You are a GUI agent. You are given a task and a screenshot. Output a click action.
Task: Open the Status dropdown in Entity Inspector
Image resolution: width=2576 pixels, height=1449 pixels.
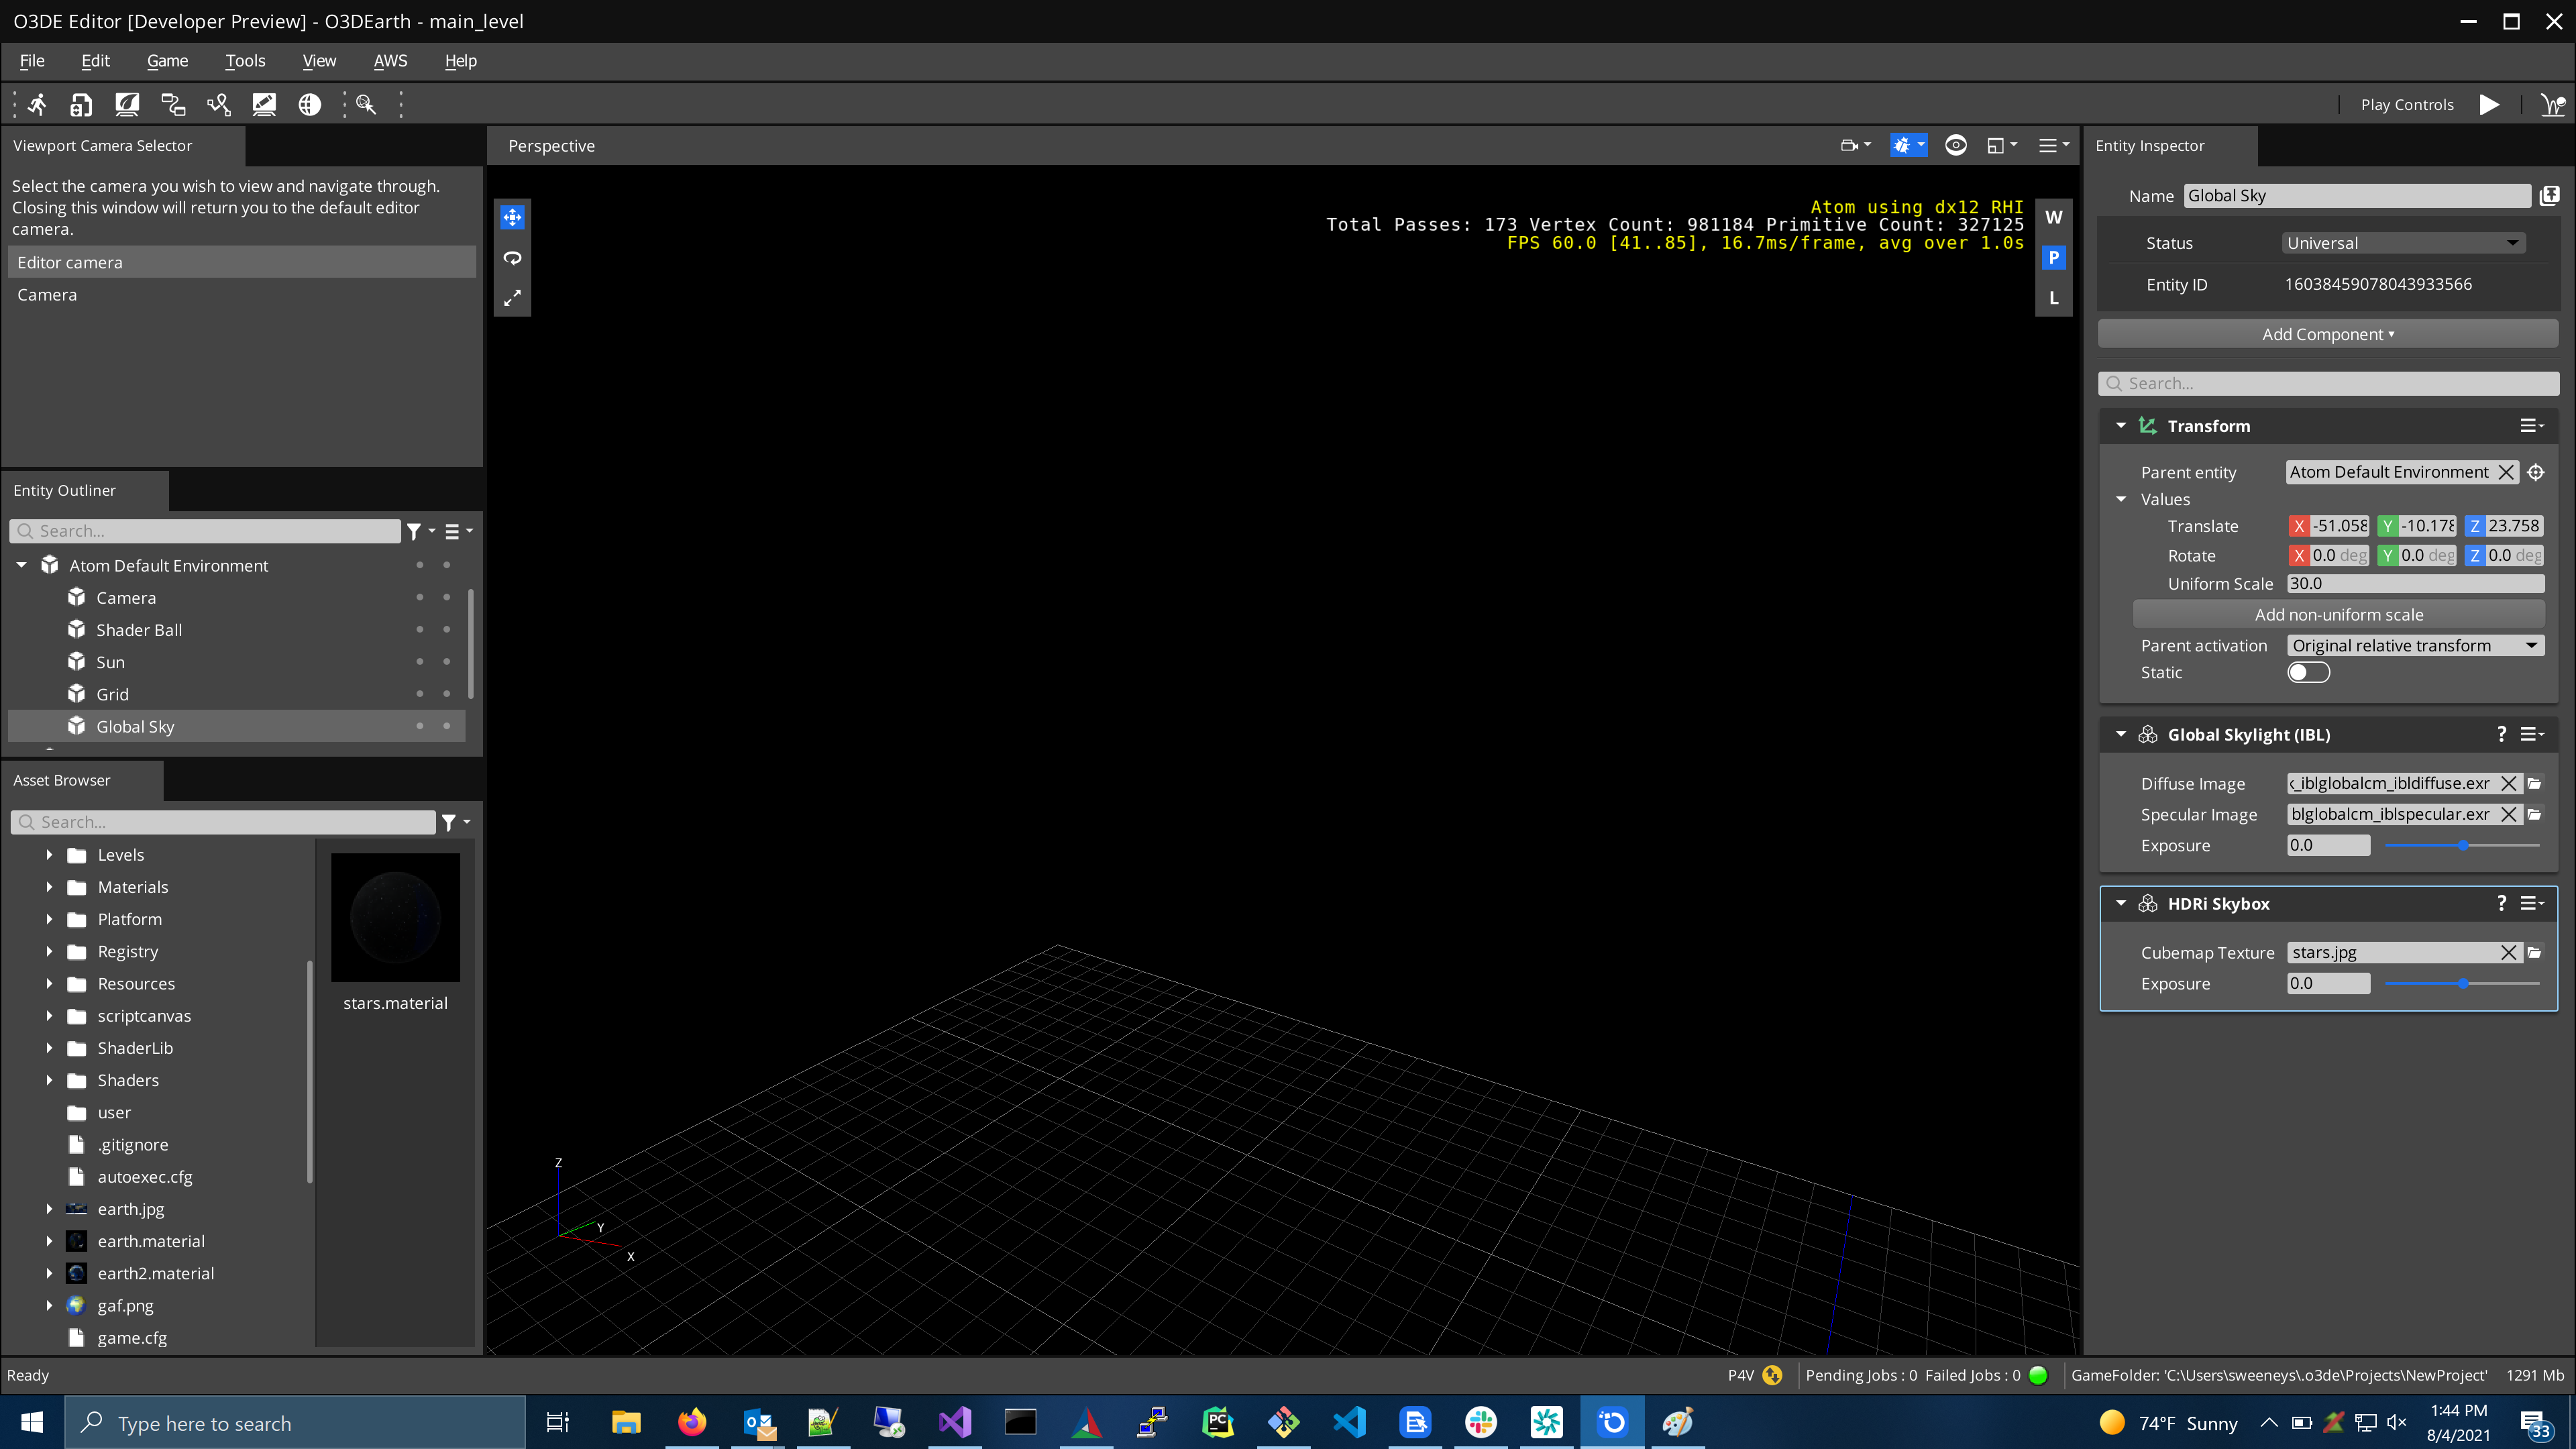(x=2403, y=242)
